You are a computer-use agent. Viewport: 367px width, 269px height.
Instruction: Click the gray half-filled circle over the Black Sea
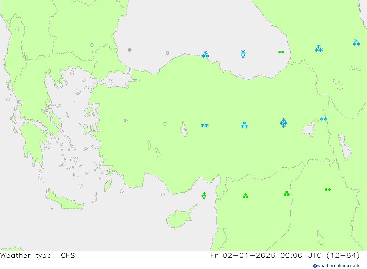tap(167, 53)
